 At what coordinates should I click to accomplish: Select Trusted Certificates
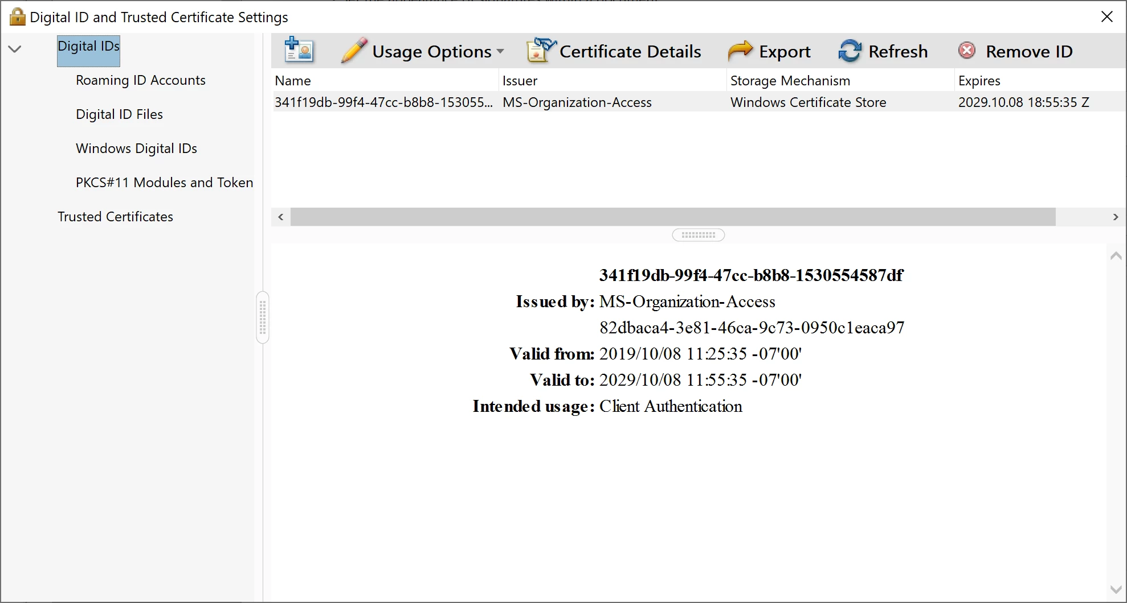[x=115, y=217]
